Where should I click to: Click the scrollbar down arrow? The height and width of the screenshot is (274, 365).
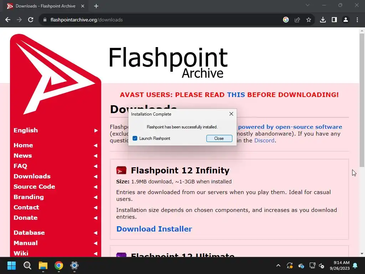pos(362,254)
